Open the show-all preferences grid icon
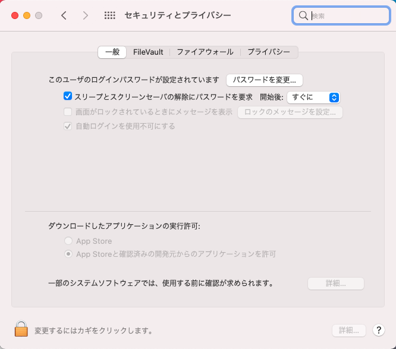This screenshot has width=396, height=349. click(110, 15)
